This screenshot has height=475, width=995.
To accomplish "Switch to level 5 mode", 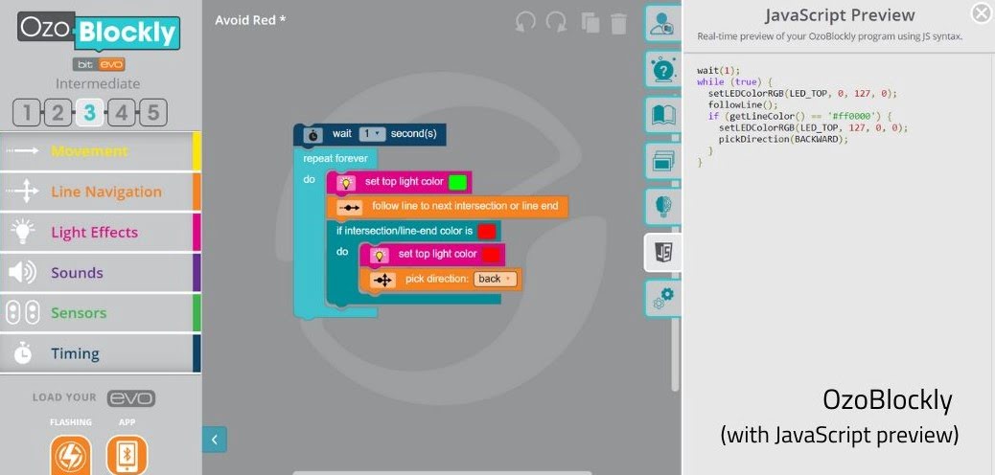I will point(153,114).
